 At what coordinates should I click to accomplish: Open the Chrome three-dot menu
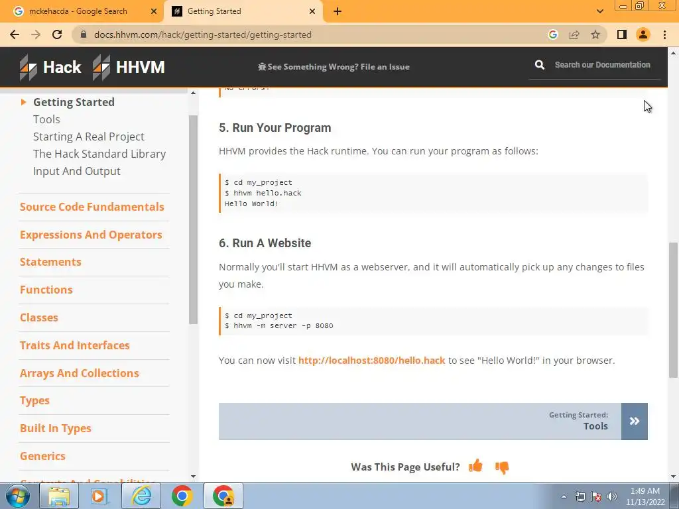coord(664,34)
